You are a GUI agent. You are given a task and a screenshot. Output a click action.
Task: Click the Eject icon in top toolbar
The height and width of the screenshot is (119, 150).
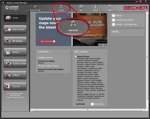point(81,7)
